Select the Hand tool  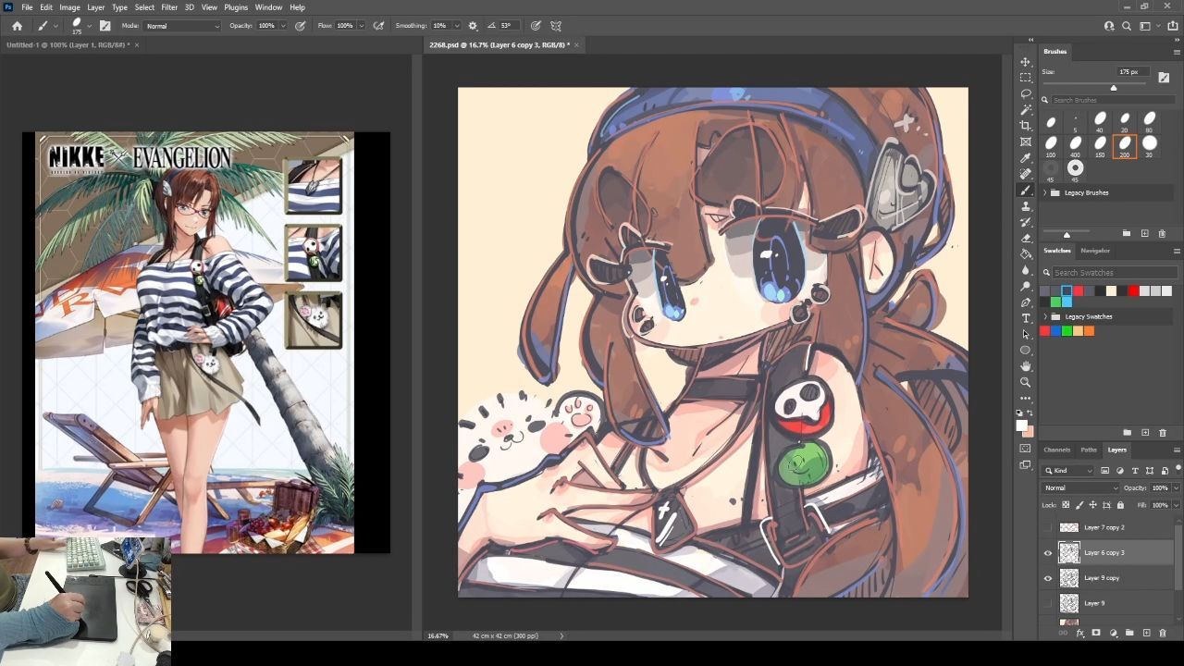click(1025, 366)
